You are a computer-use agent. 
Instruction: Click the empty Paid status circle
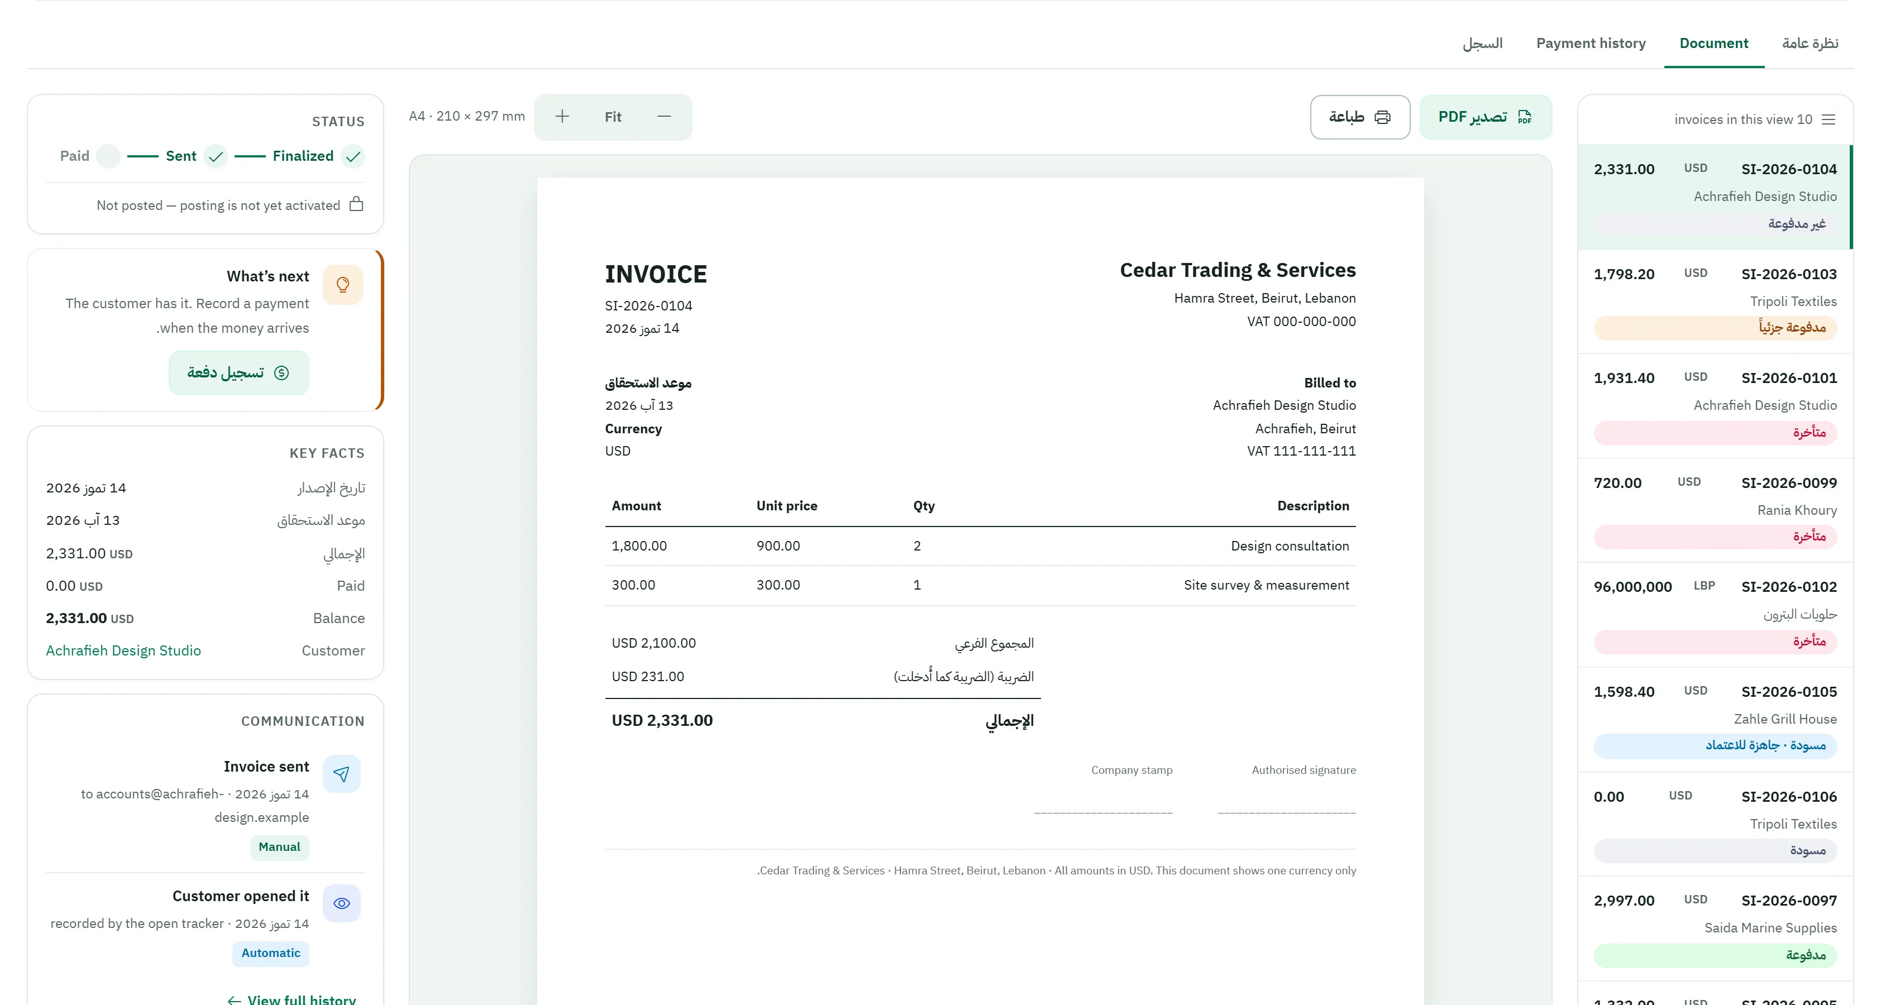coord(109,156)
